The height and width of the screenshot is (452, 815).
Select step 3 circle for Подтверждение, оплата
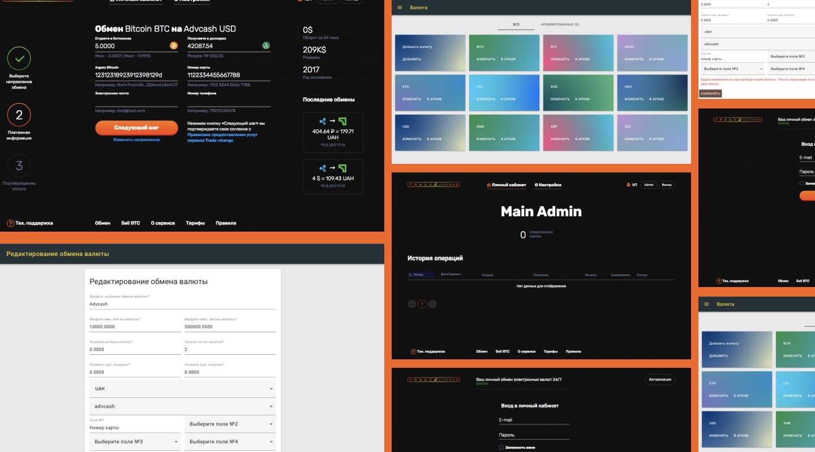point(19,166)
